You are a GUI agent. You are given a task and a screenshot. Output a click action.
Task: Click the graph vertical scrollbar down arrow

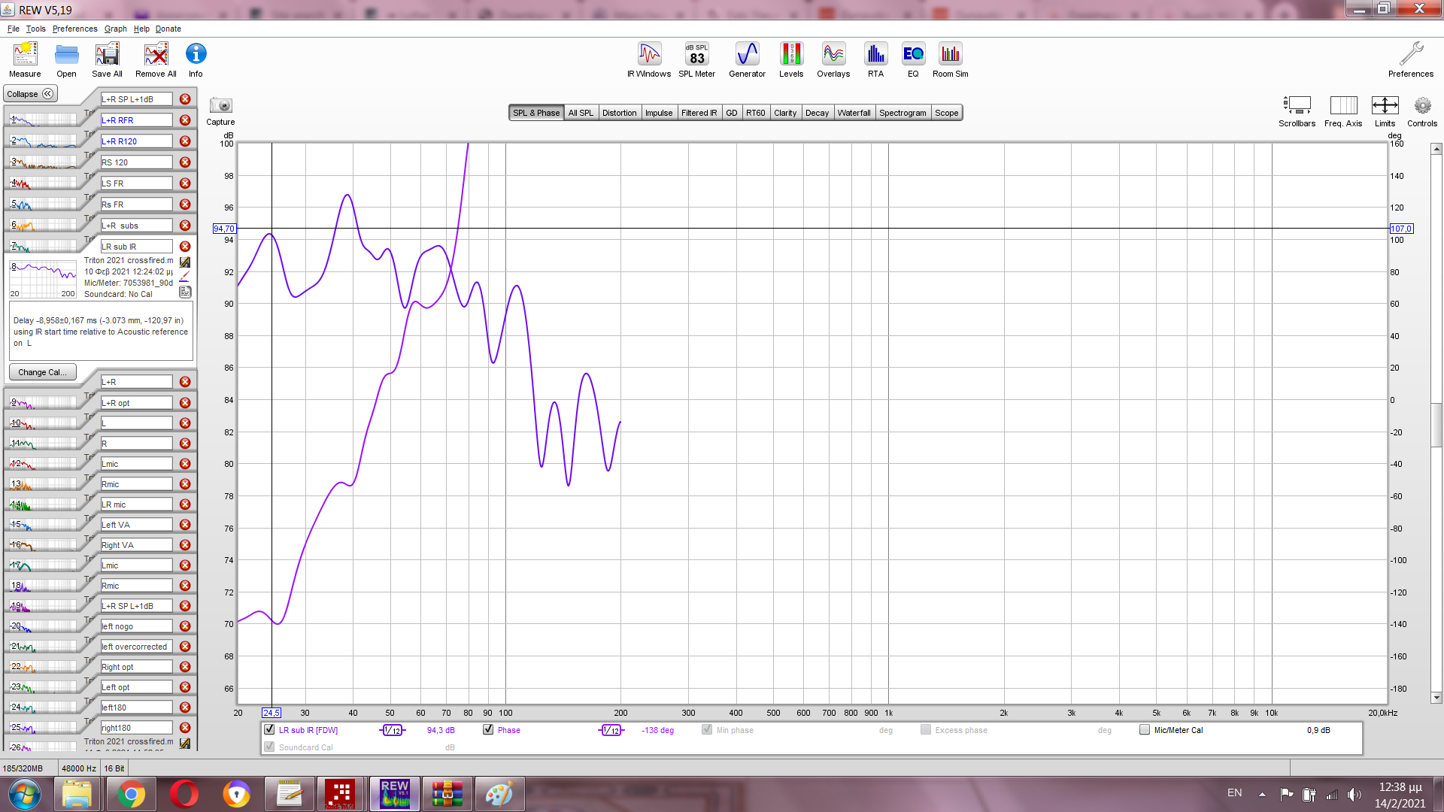(1436, 698)
